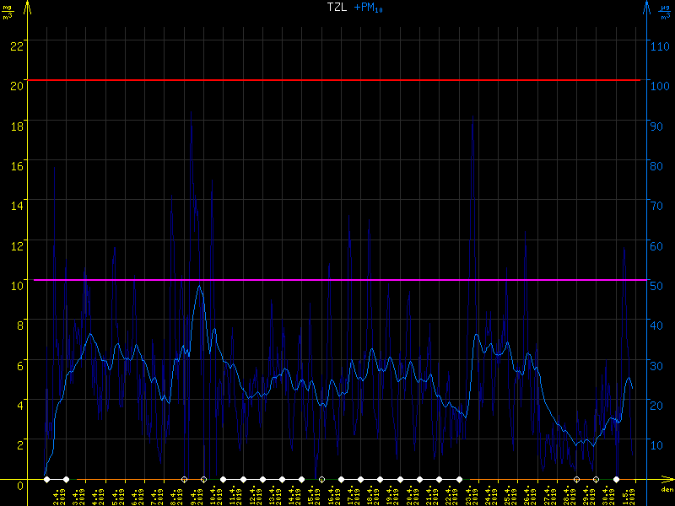The width and height of the screenshot is (675, 506).
Task: Select the last white diamond marker near 30.4.2019
Action: pos(616,479)
